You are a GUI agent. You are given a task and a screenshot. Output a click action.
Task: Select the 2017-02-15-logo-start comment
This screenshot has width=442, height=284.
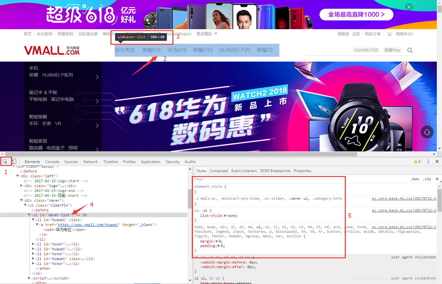[56, 181]
